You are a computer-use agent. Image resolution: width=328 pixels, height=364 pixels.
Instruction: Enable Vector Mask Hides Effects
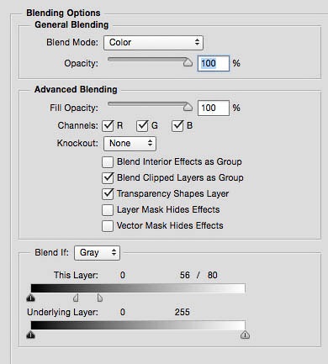108,226
